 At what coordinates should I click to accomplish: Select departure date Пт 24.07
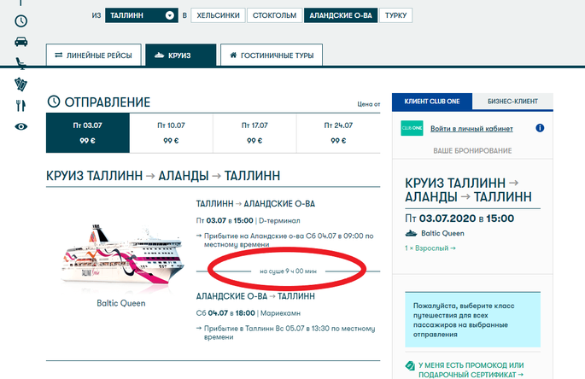pos(338,133)
